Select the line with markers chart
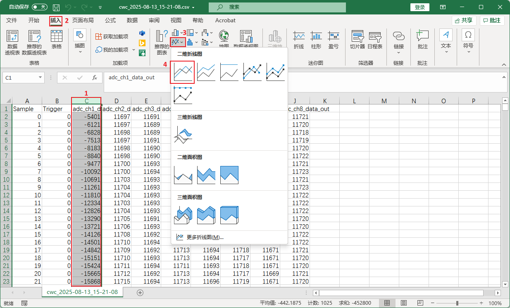Screen dimensions: 510x308 (x=252, y=72)
